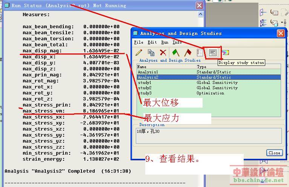Click the force load arrow icon in Pro/E toolbar
This screenshot has height=187, width=289.
[263, 12]
